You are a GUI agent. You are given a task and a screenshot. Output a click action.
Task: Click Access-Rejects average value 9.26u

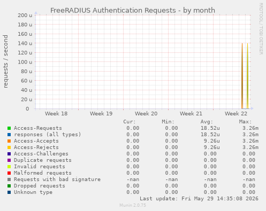(212, 147)
